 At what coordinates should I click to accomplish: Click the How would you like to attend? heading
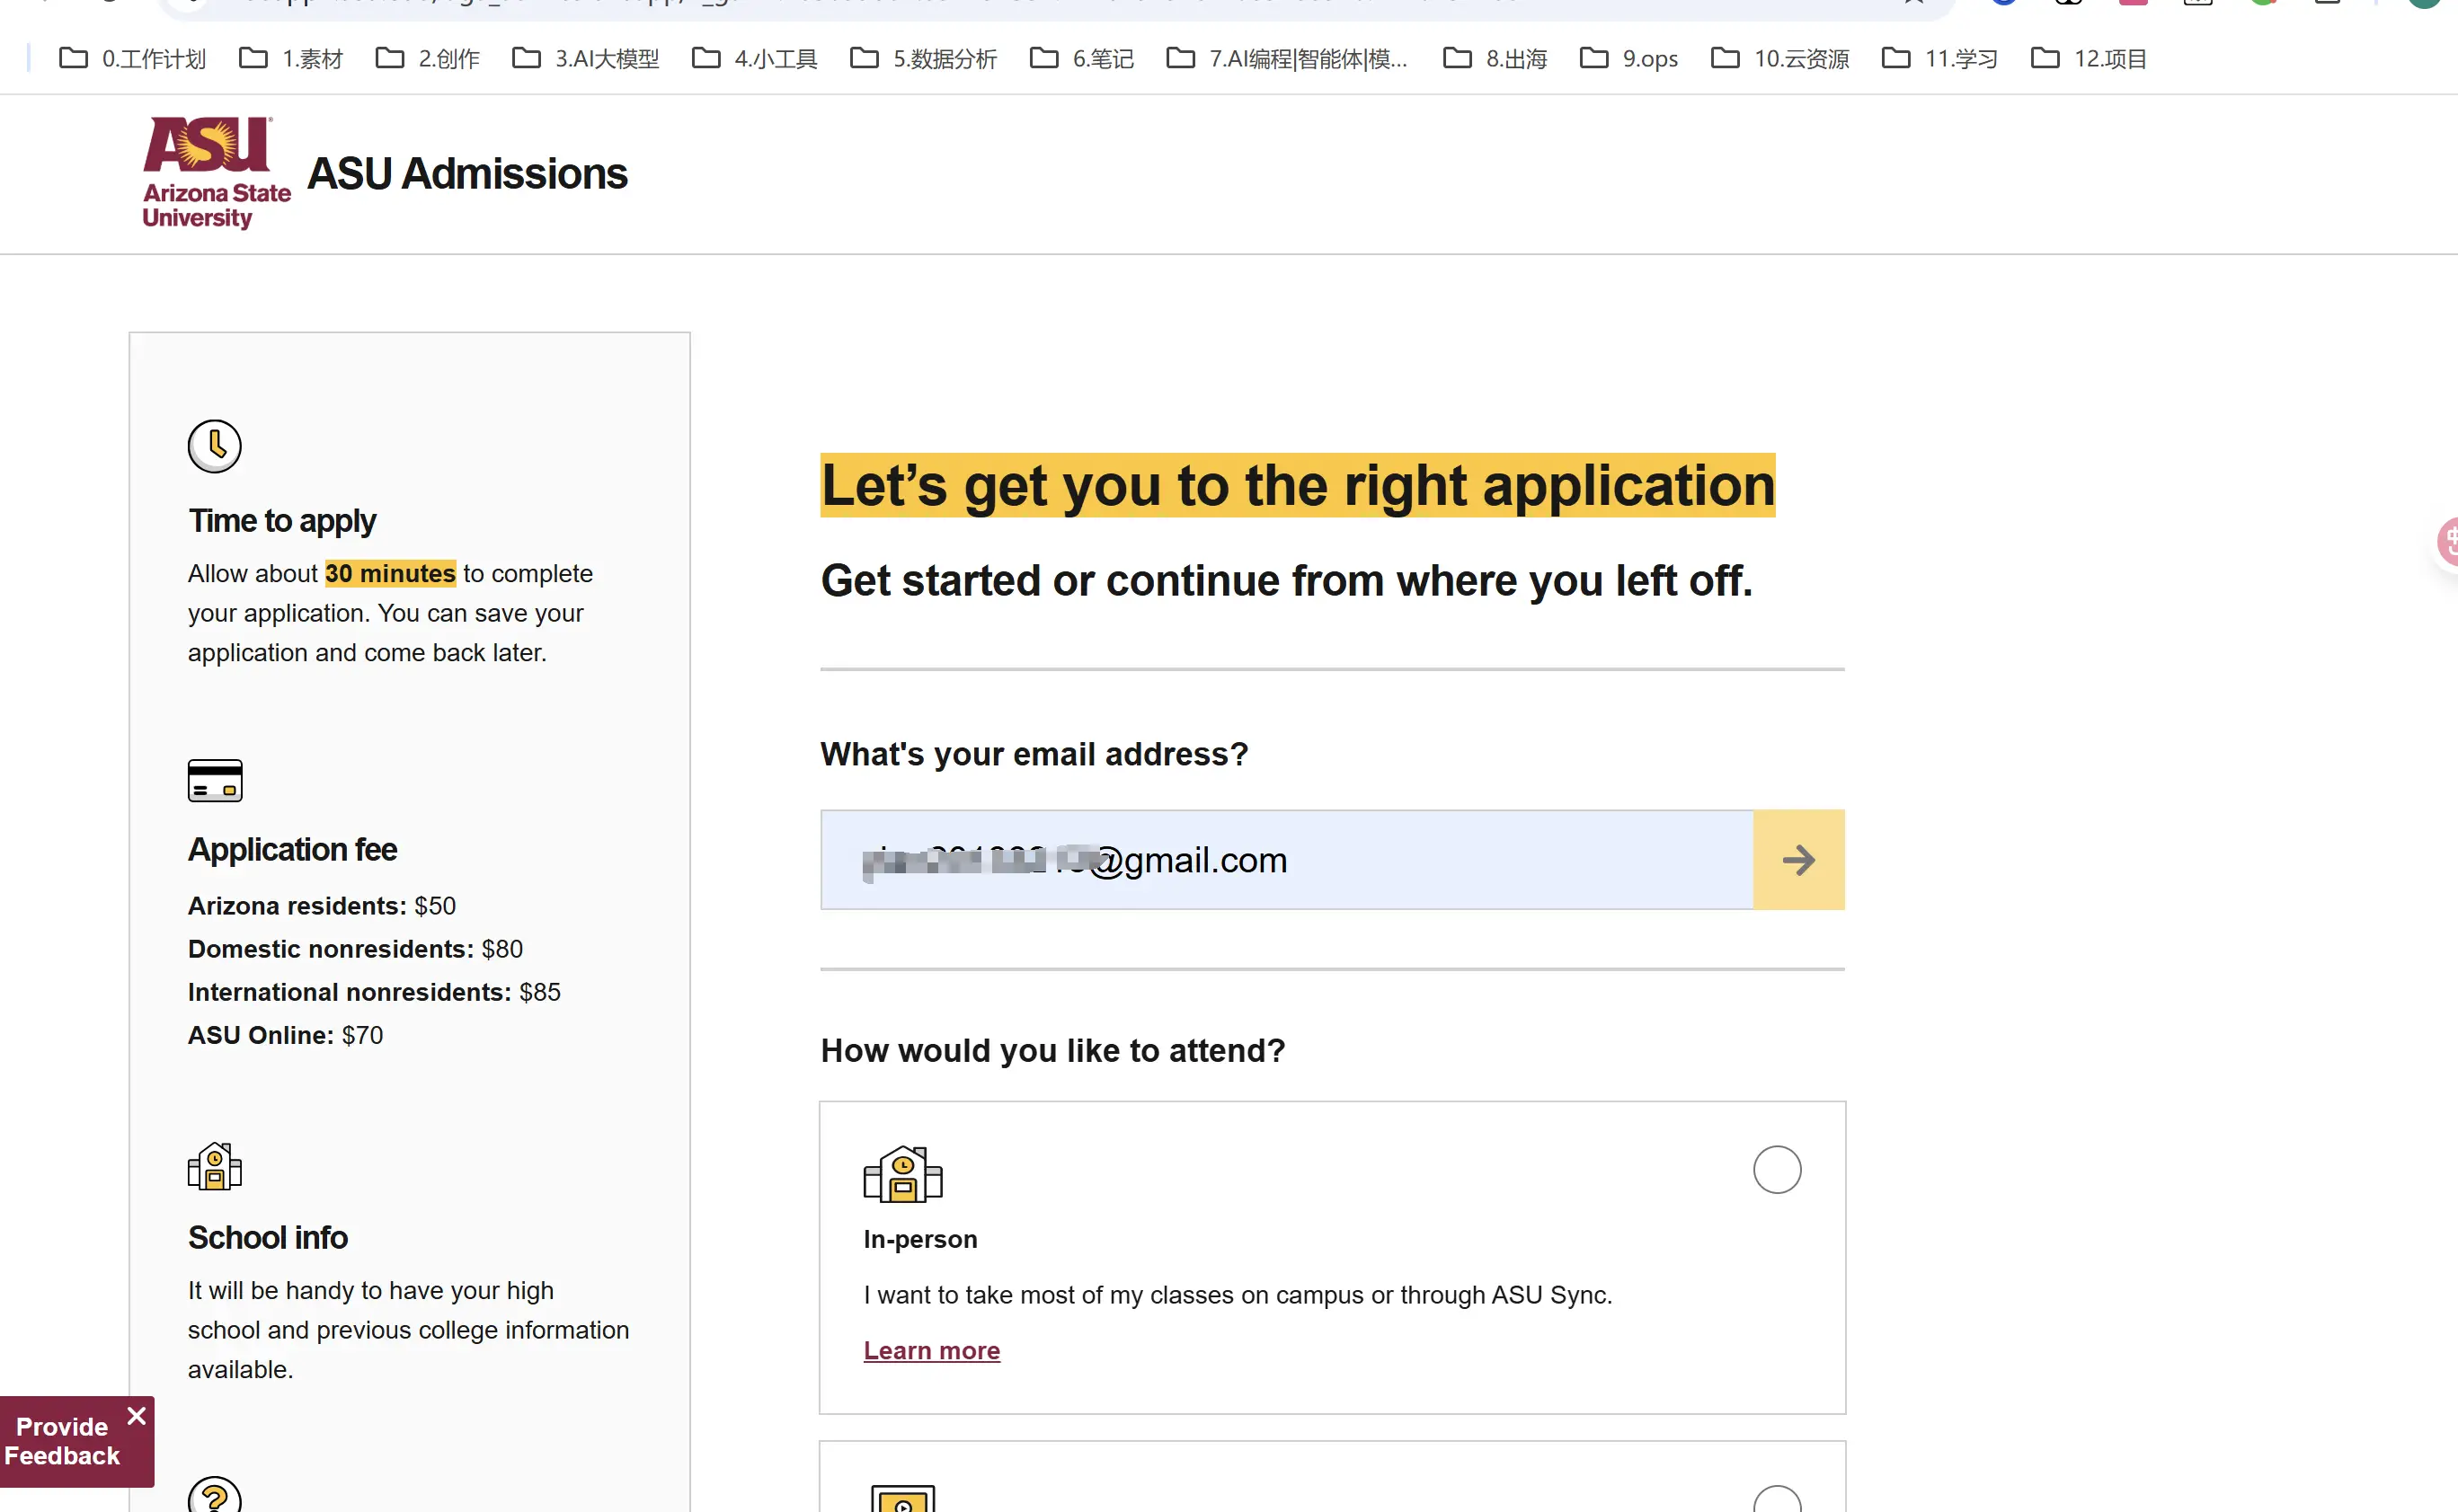(x=1052, y=1051)
